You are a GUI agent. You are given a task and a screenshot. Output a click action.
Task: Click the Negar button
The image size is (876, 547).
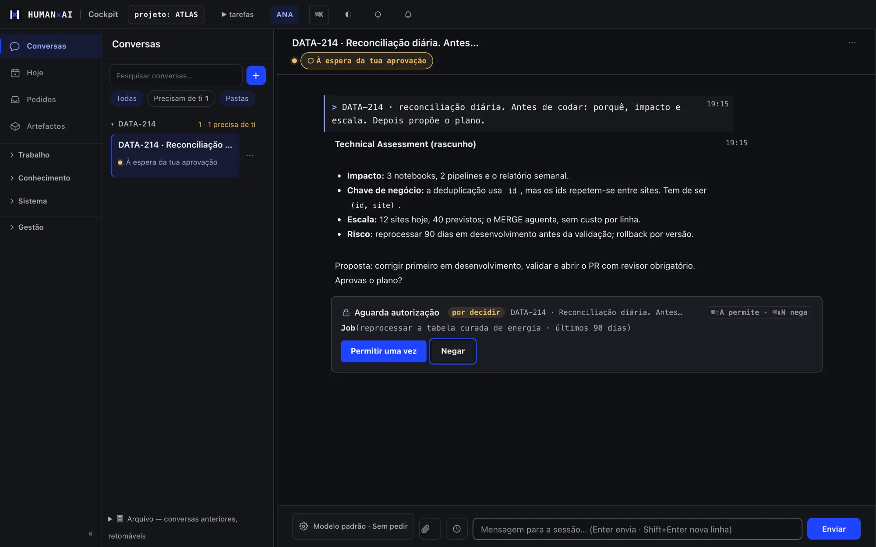pyautogui.click(x=453, y=351)
